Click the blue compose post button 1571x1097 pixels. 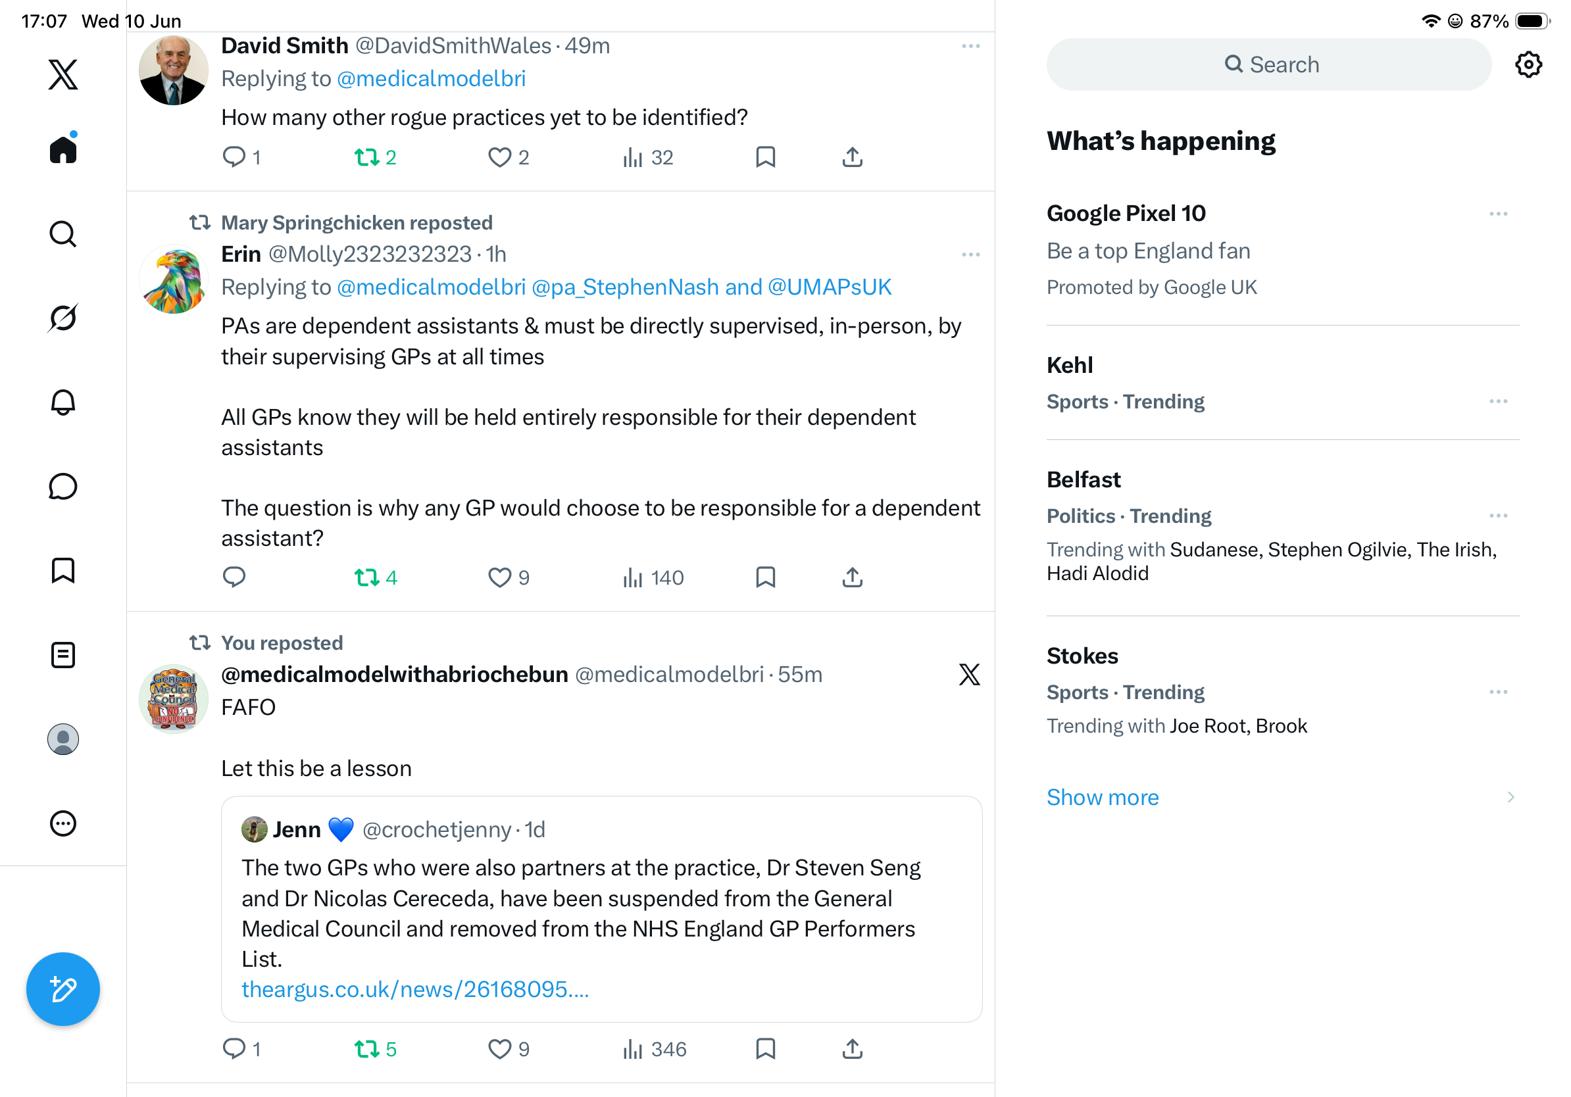point(63,989)
